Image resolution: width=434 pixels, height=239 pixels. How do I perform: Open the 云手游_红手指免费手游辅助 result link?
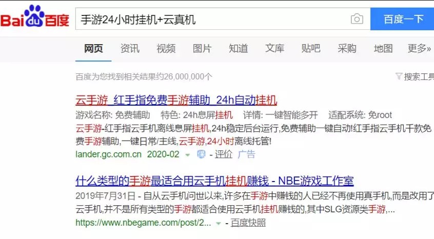click(176, 100)
